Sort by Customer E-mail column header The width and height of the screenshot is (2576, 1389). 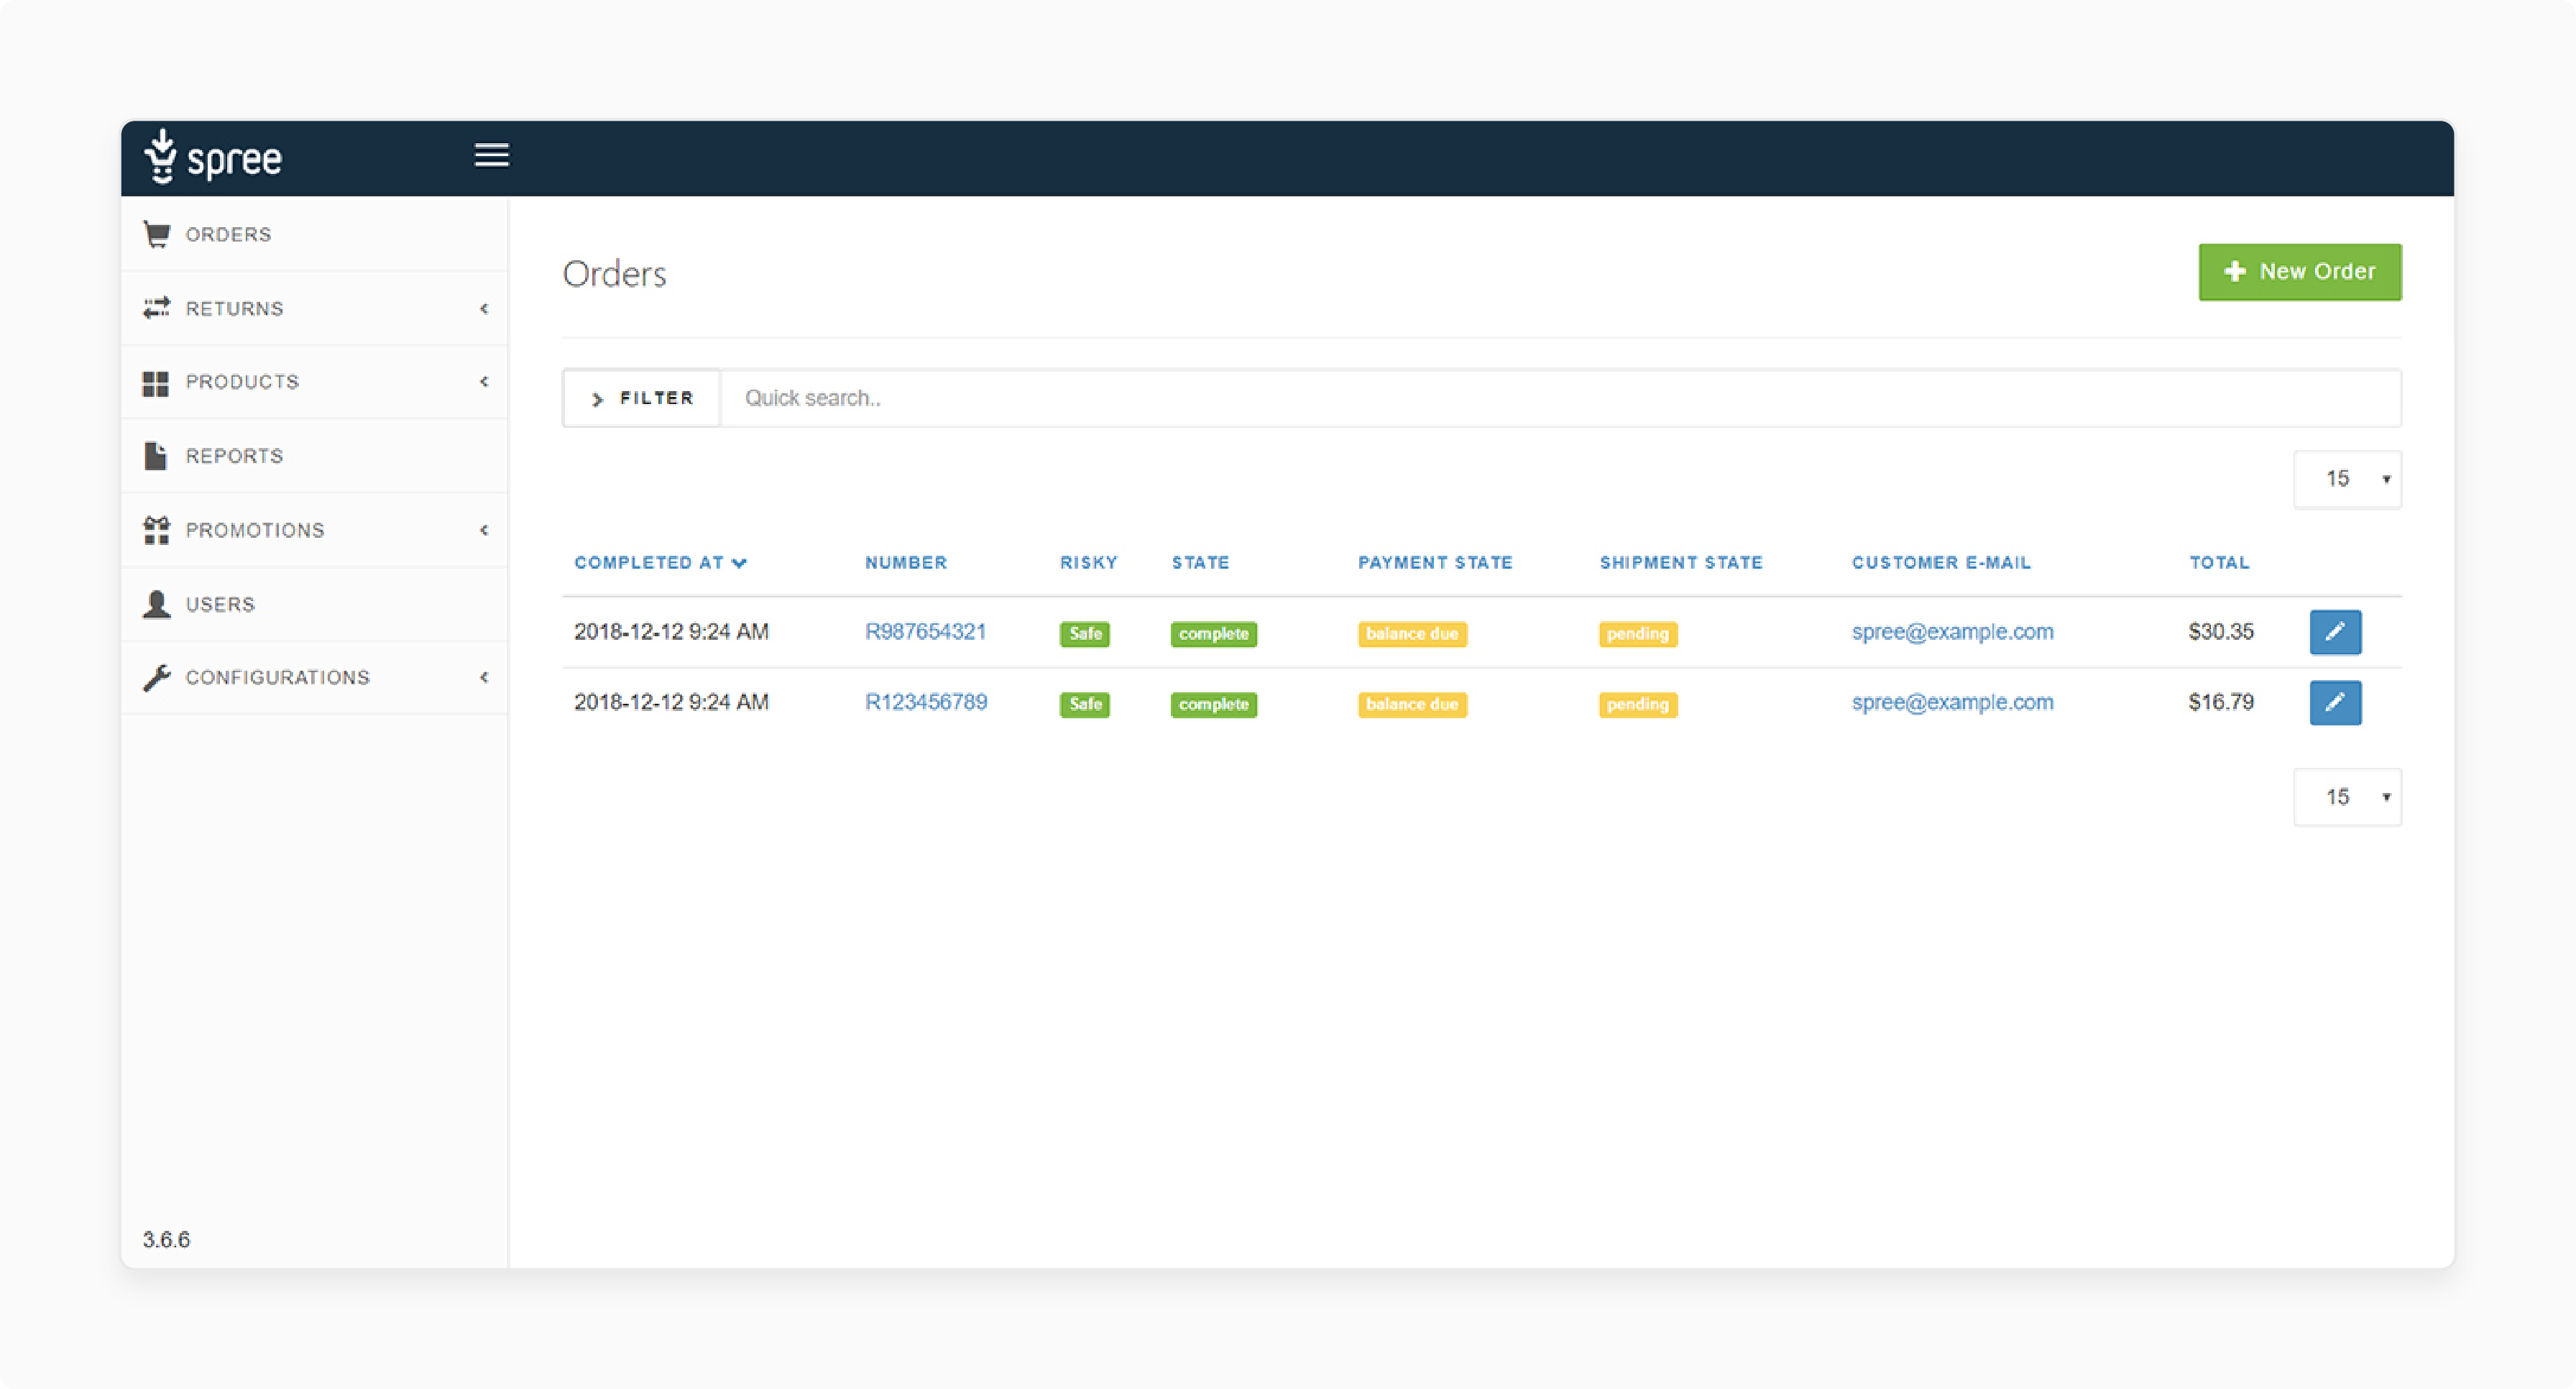coord(1941,563)
